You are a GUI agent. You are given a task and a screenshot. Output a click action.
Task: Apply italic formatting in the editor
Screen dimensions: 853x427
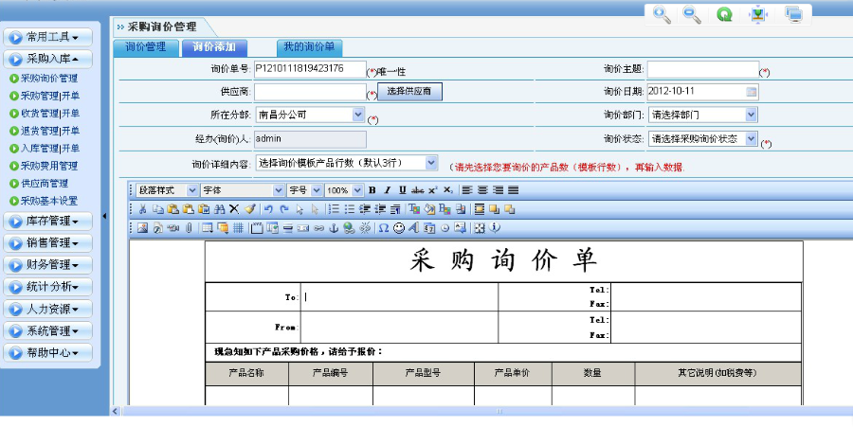point(388,190)
